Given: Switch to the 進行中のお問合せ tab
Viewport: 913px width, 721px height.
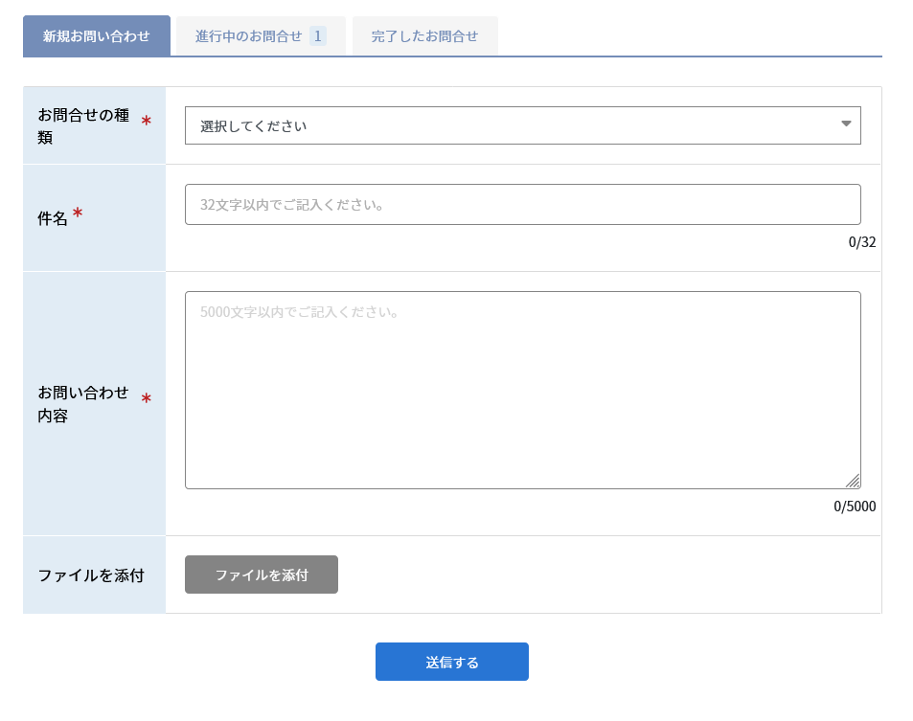Looking at the screenshot, I should tap(249, 36).
